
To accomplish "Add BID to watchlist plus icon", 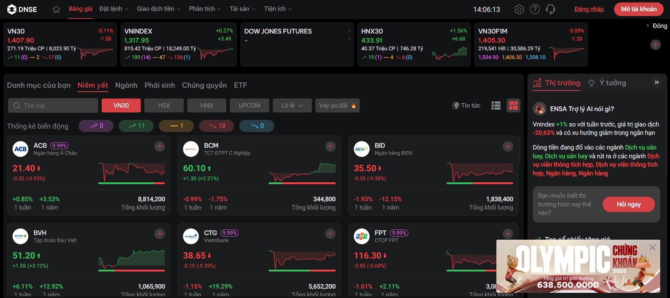I will (x=508, y=146).
